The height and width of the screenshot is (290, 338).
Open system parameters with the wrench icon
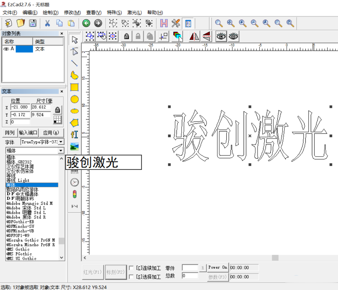click(176, 23)
